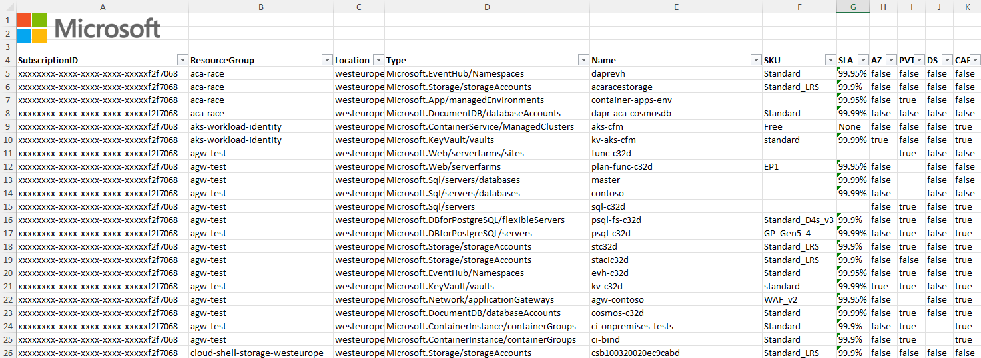Open the ResourceGroup column filter dropdown
Image resolution: width=981 pixels, height=358 pixels.
(327, 60)
